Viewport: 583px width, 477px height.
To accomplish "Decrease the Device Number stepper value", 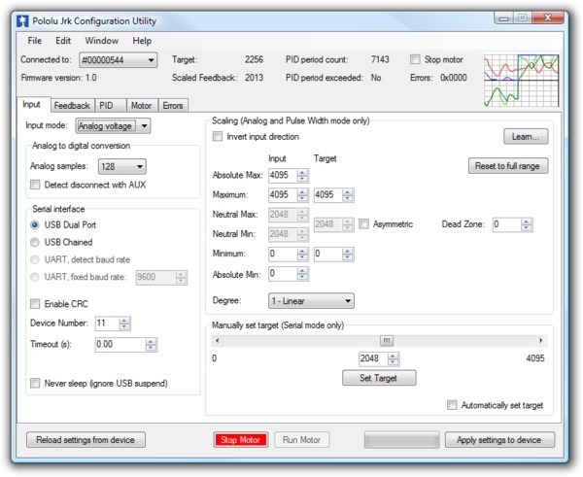I will 124,325.
